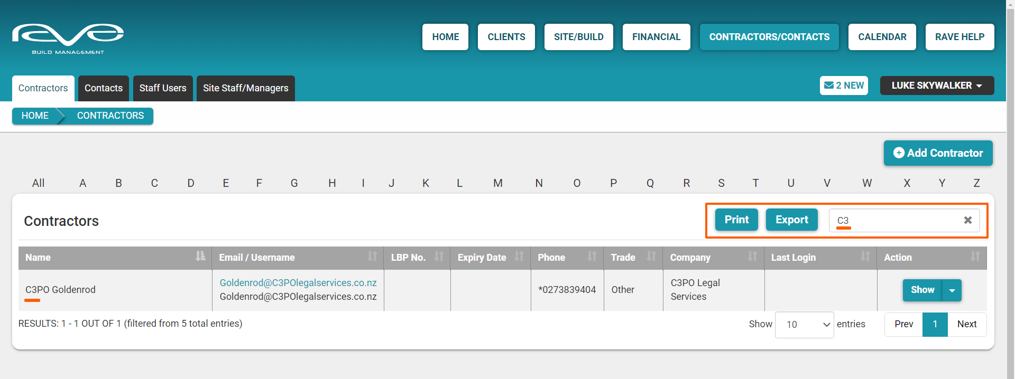Sort by Trade column icon
Screen dimensions: 1015x379
651,257
